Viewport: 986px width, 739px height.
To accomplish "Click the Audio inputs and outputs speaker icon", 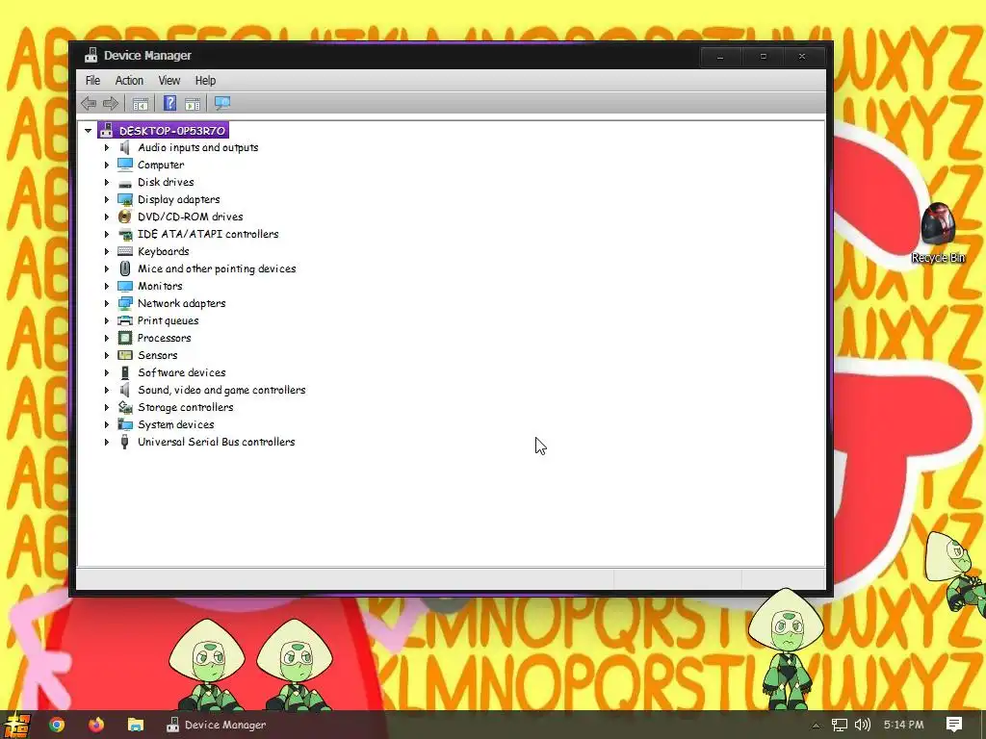I will pyautogui.click(x=125, y=147).
